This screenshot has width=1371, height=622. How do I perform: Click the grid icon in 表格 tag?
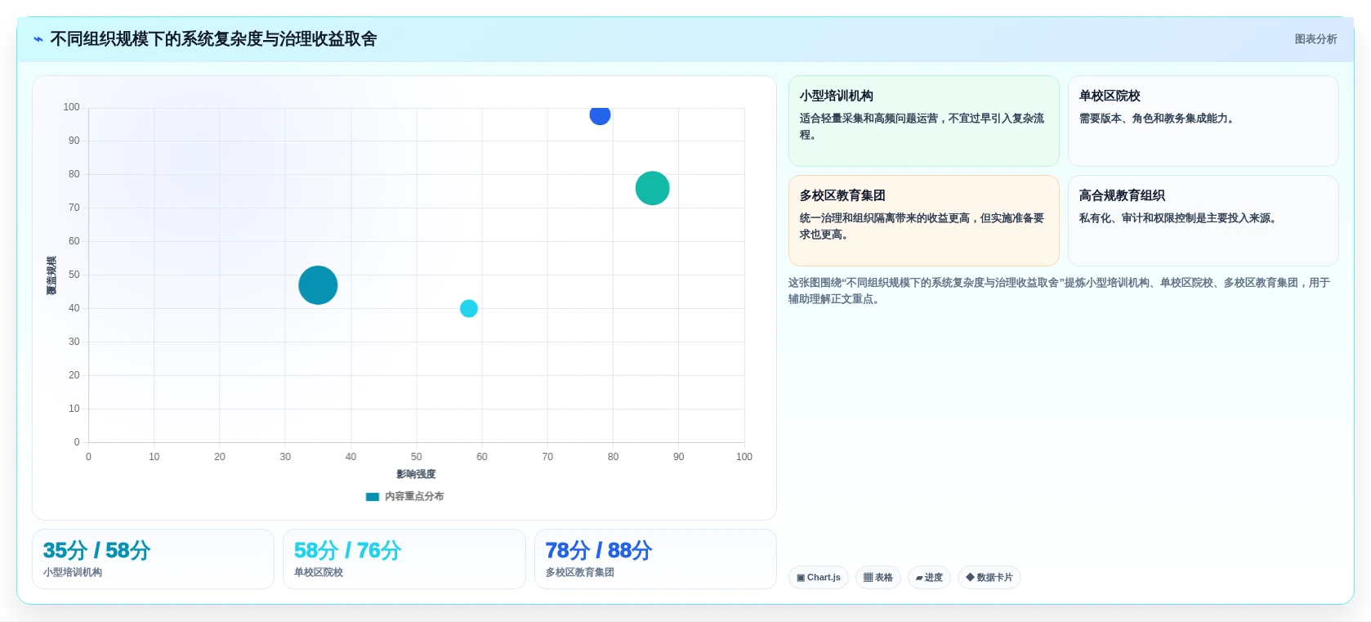[x=868, y=577]
